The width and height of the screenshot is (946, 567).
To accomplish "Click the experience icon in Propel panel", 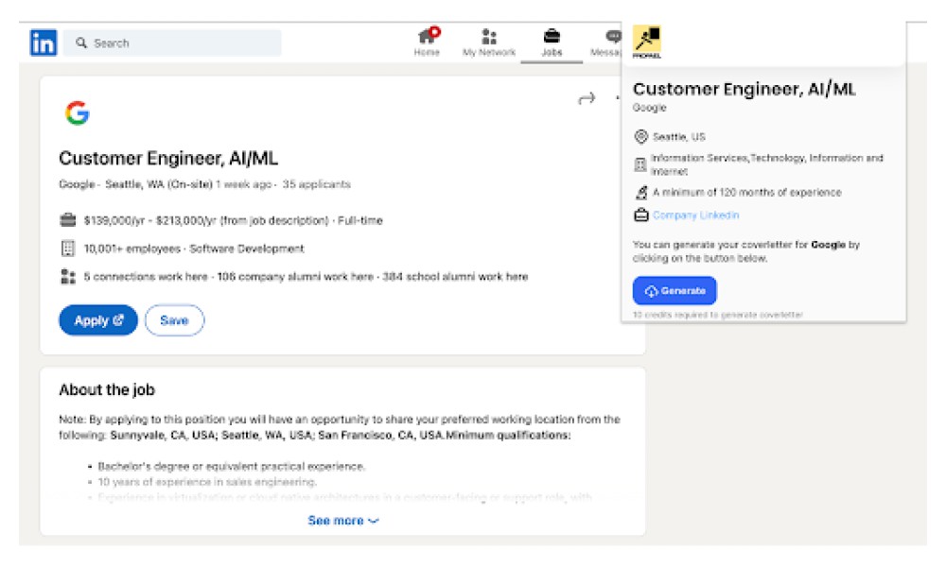I will tap(640, 193).
